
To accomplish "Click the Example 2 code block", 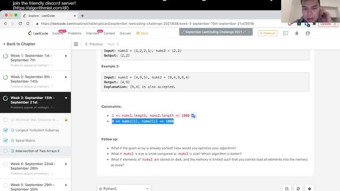I will click(206, 82).
